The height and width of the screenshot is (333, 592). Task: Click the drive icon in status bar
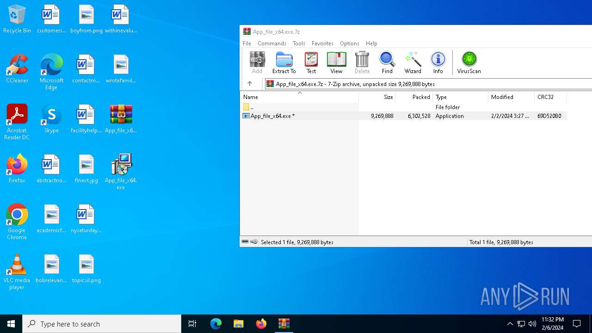245,242
